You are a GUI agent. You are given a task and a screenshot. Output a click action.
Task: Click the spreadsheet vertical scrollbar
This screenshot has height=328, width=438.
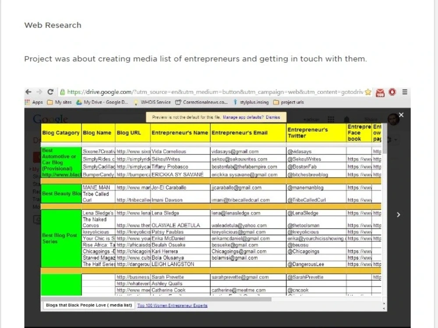(385, 139)
